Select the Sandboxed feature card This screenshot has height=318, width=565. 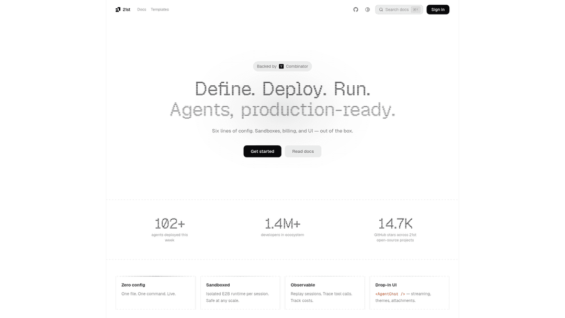(x=240, y=293)
